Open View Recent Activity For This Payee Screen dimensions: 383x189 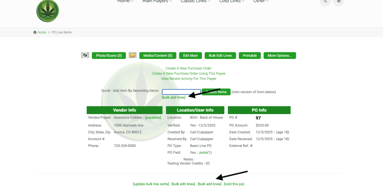[189, 79]
